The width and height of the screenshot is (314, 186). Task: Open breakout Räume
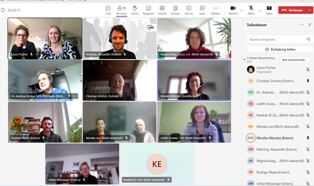pos(188,10)
